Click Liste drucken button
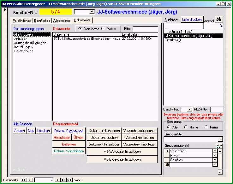This screenshot has width=233, height=184. click(192, 20)
